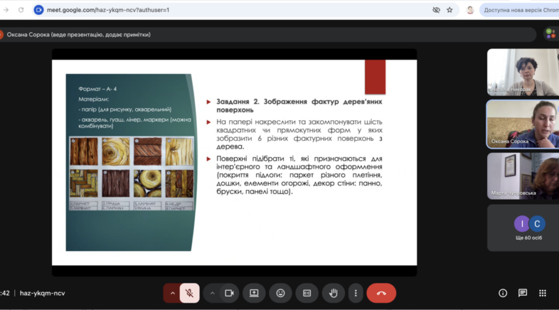Screen dimensions: 559x310
Task: Turn off the camera button
Action: 229,293
